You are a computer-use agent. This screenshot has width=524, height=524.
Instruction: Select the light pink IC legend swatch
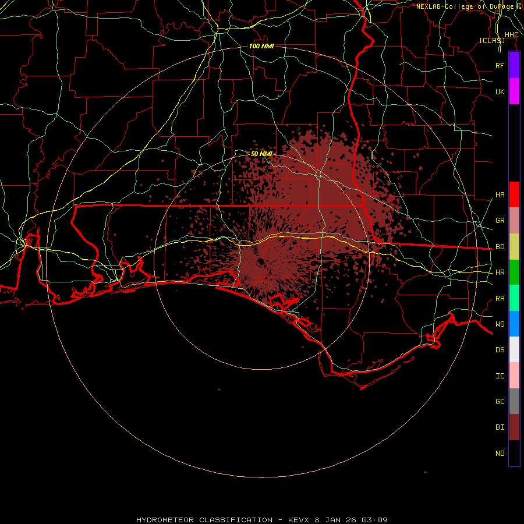pos(514,376)
